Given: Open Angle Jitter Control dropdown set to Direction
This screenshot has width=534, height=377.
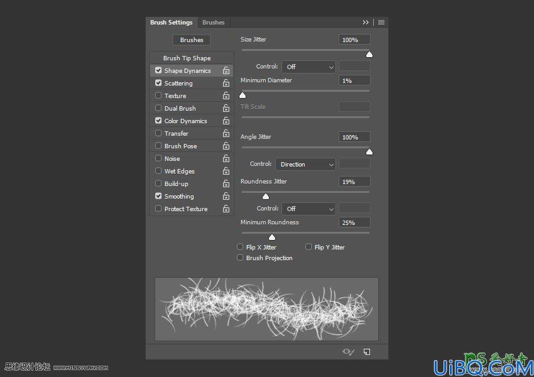Looking at the screenshot, I should click(x=305, y=164).
